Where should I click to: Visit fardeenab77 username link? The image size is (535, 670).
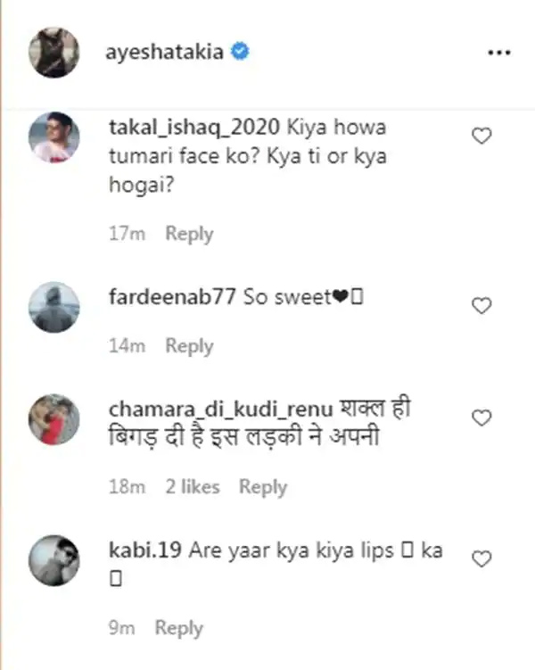(172, 296)
